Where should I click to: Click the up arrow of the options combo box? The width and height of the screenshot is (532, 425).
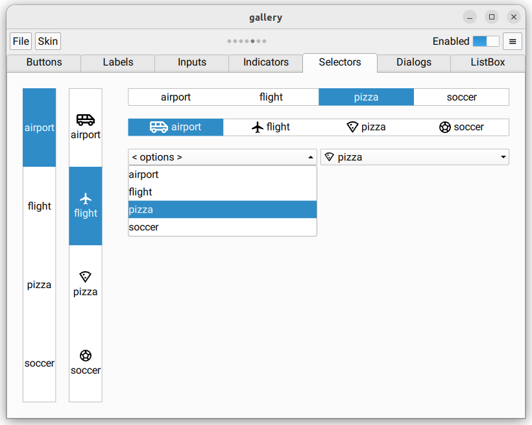pos(311,157)
